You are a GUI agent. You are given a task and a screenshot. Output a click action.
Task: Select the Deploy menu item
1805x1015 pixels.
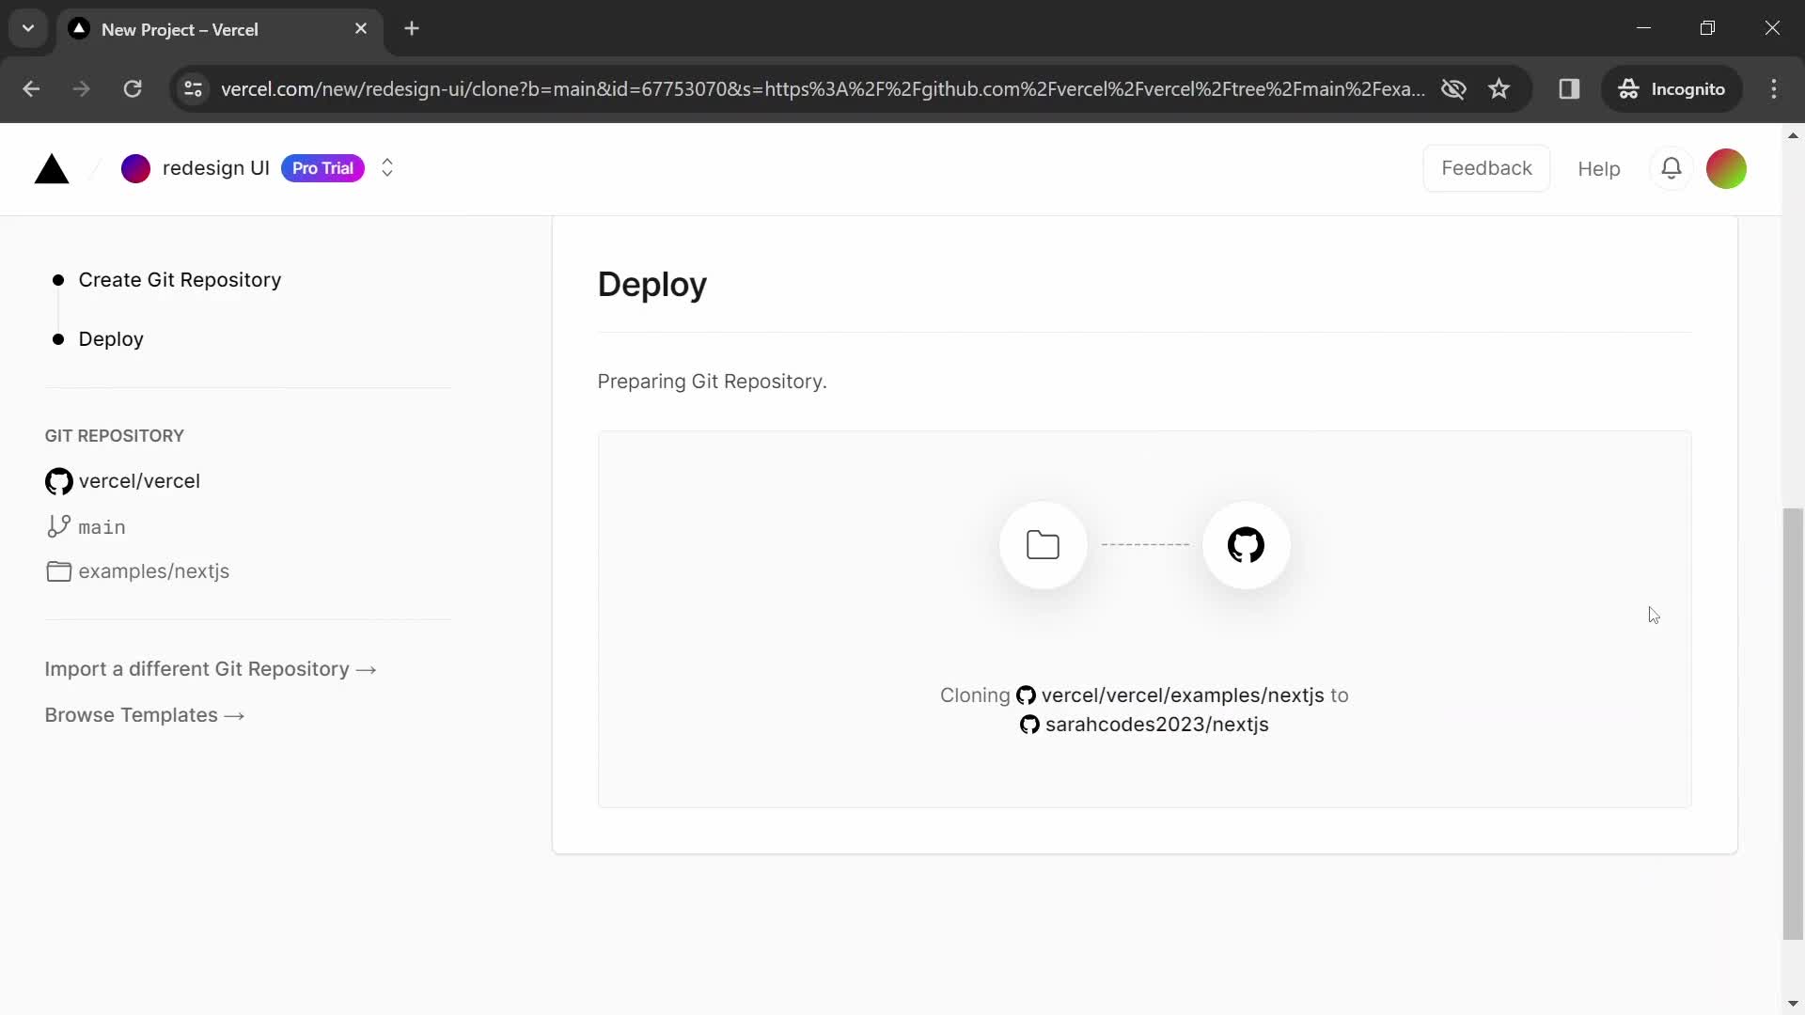click(110, 338)
